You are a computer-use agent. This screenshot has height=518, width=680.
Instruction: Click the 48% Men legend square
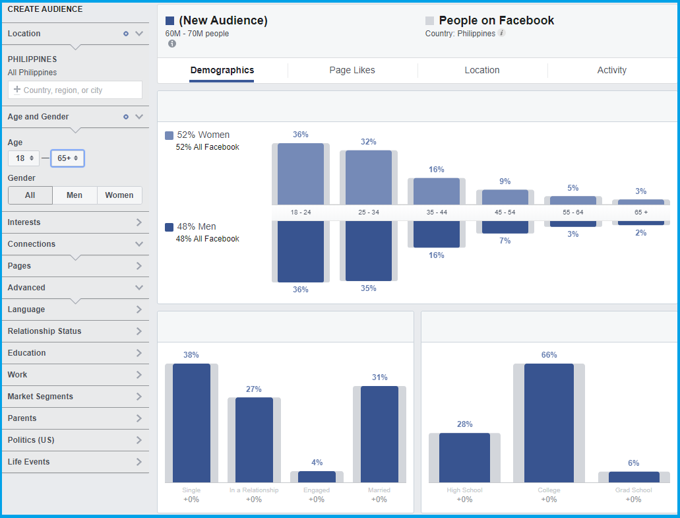coord(170,227)
